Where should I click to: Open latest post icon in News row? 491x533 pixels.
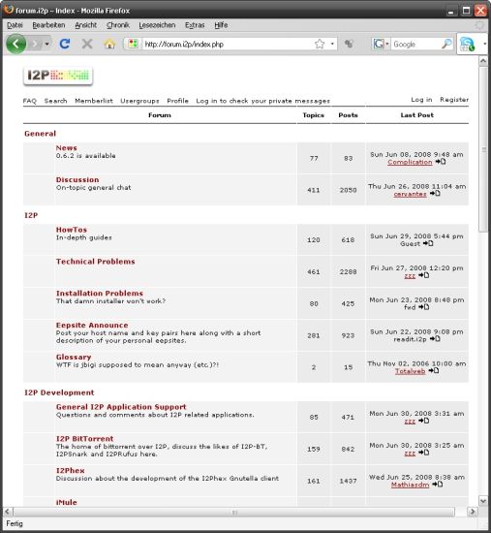(441, 162)
